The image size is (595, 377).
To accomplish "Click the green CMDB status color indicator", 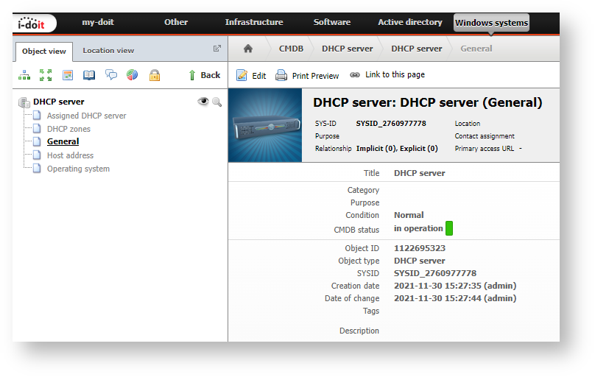I will (449, 228).
